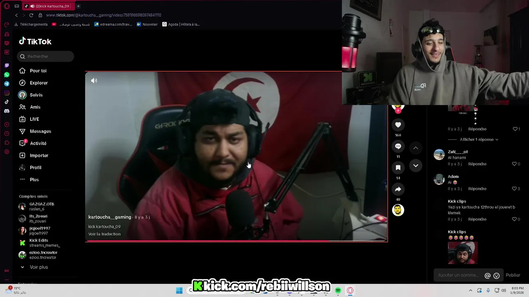529x297 pixels.
Task: Go to previous video up arrow
Action: [x=416, y=148]
